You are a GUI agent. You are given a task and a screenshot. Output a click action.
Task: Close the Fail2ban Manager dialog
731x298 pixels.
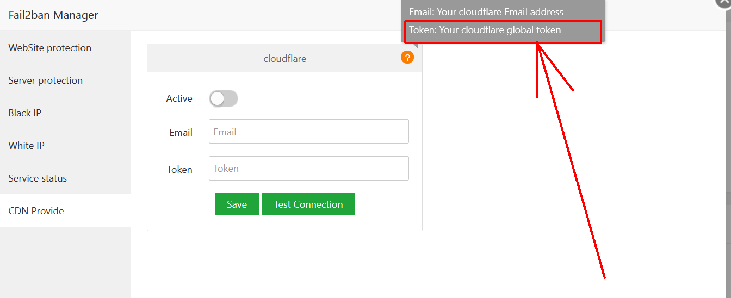(x=724, y=3)
